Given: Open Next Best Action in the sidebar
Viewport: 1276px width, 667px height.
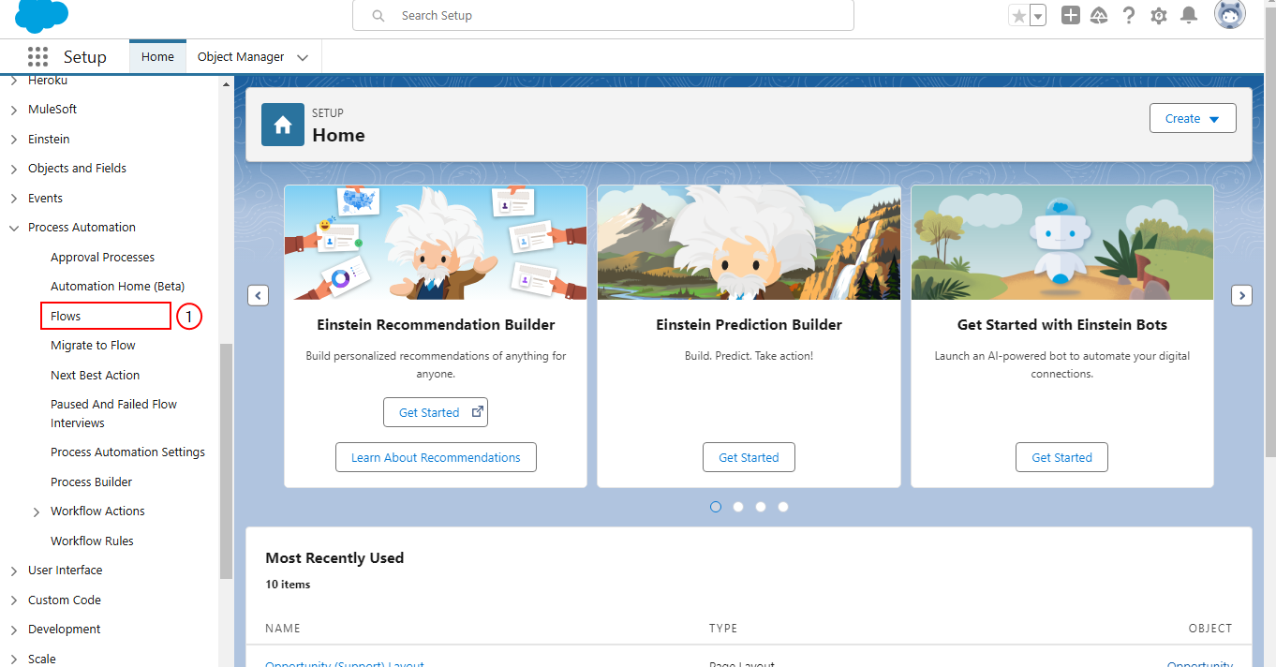Looking at the screenshot, I should (95, 375).
